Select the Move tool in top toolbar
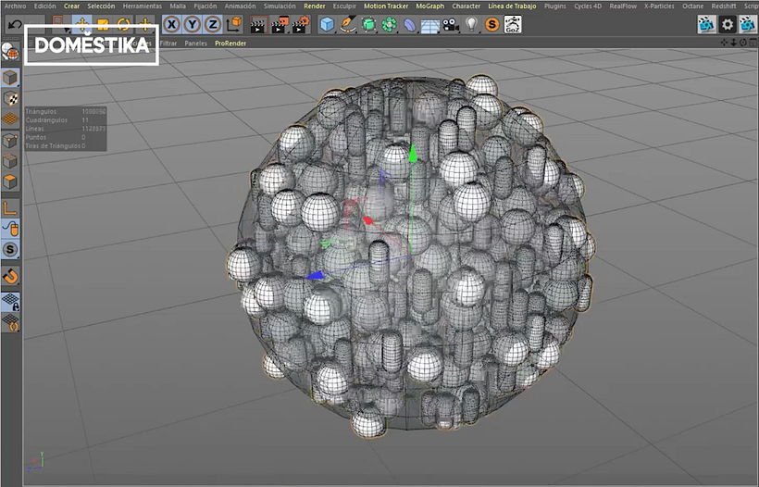The image size is (759, 487). pos(81,24)
